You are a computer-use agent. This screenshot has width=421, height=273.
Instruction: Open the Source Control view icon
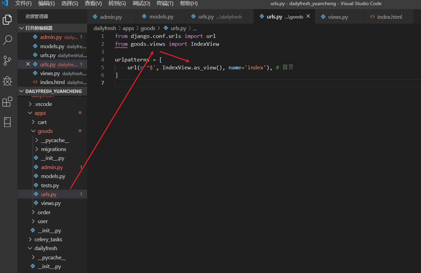click(x=7, y=60)
